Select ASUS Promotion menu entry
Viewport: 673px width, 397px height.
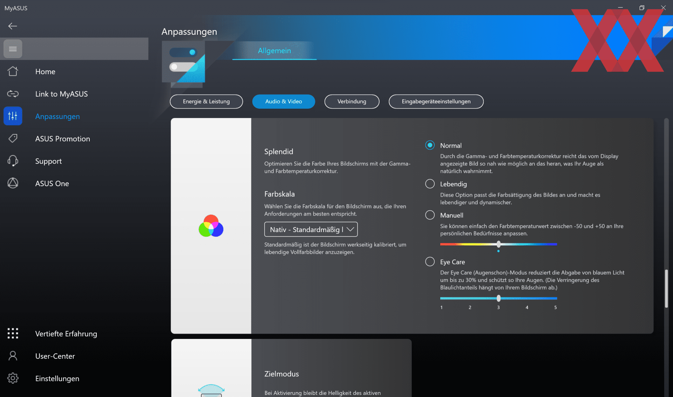(x=62, y=139)
